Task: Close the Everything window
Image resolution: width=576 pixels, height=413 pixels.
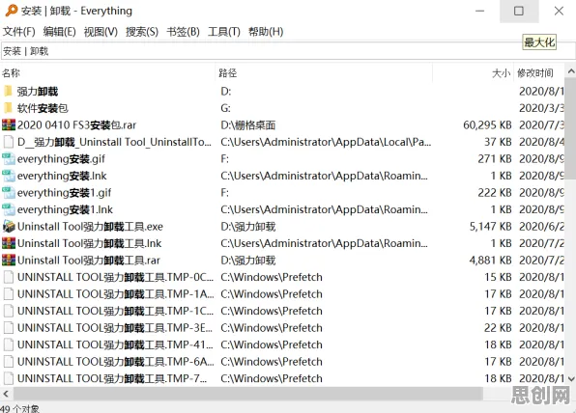Action: coord(559,11)
